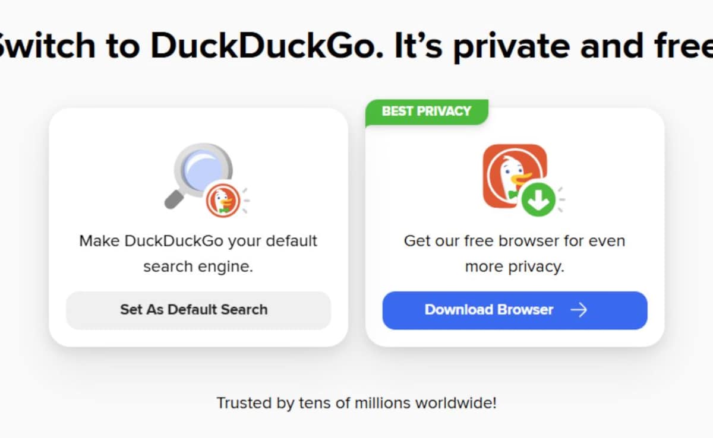Click the 'Get our free browser for even' line
This screenshot has width=713, height=438.
(515, 241)
